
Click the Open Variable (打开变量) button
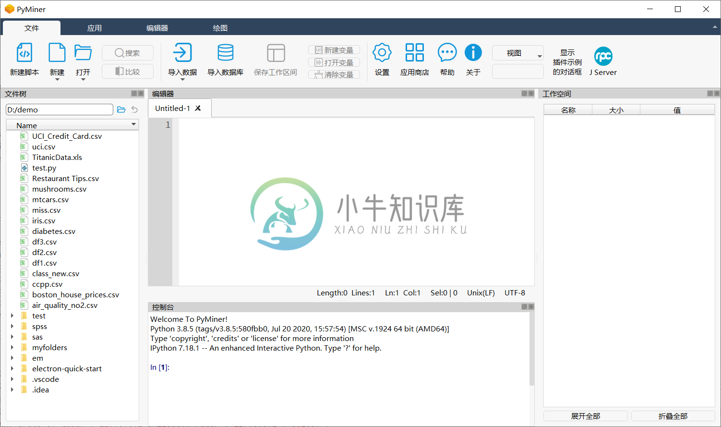[x=334, y=62]
